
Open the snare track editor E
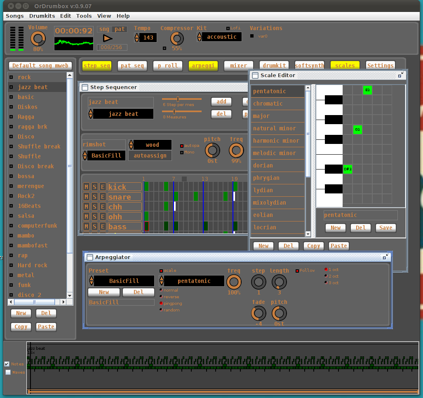(x=103, y=197)
